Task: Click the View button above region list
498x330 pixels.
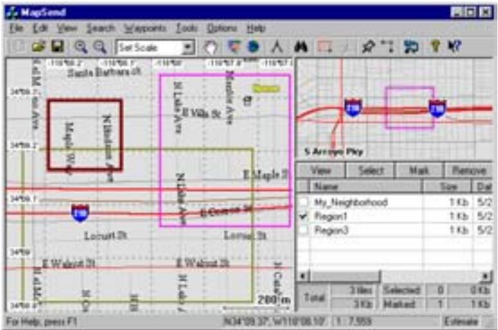Action: click(320, 171)
